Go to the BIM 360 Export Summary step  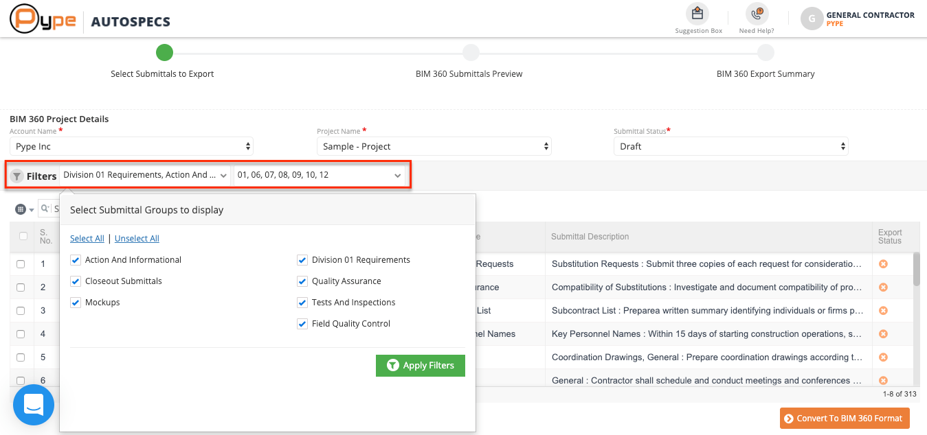point(765,53)
